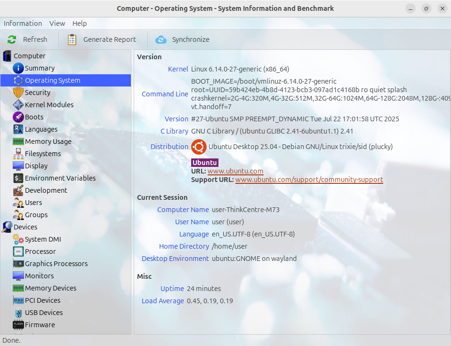
Task: Click the Users people icon
Action: pos(18,203)
